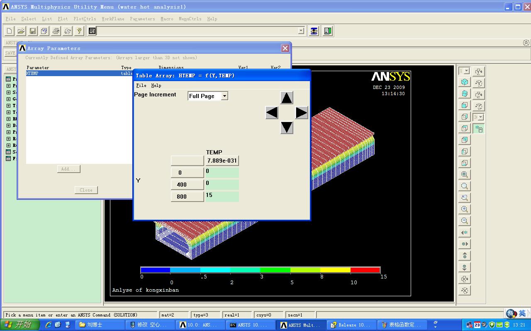This screenshot has width=531, height=331.
Task: Click Internet Explorer quick launch icon
Action: point(49,325)
